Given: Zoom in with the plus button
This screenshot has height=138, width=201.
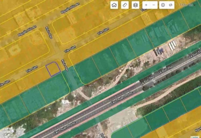Looking at the screenshot, I should click(146, 5).
